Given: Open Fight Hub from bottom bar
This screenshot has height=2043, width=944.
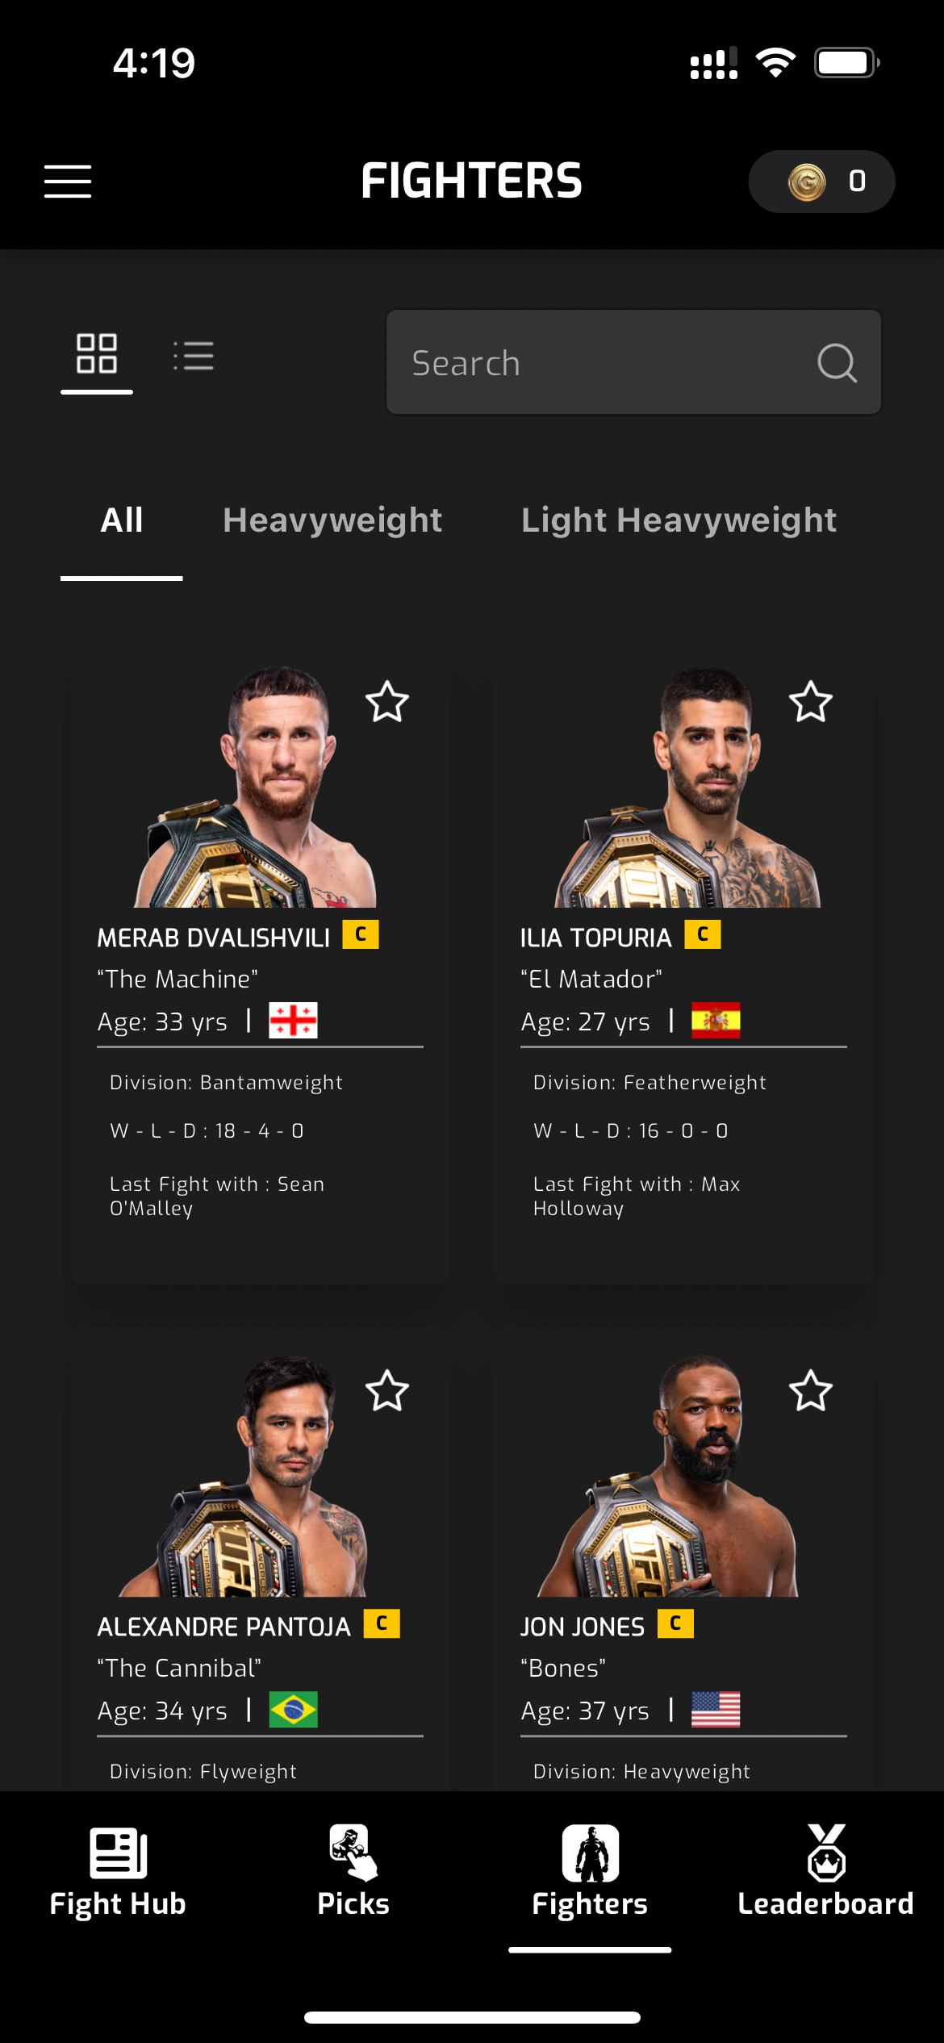Looking at the screenshot, I should tap(118, 1872).
